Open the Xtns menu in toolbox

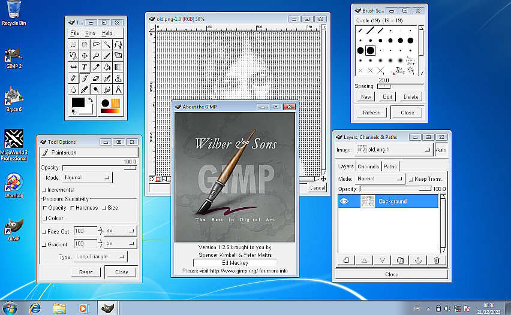pyautogui.click(x=90, y=33)
